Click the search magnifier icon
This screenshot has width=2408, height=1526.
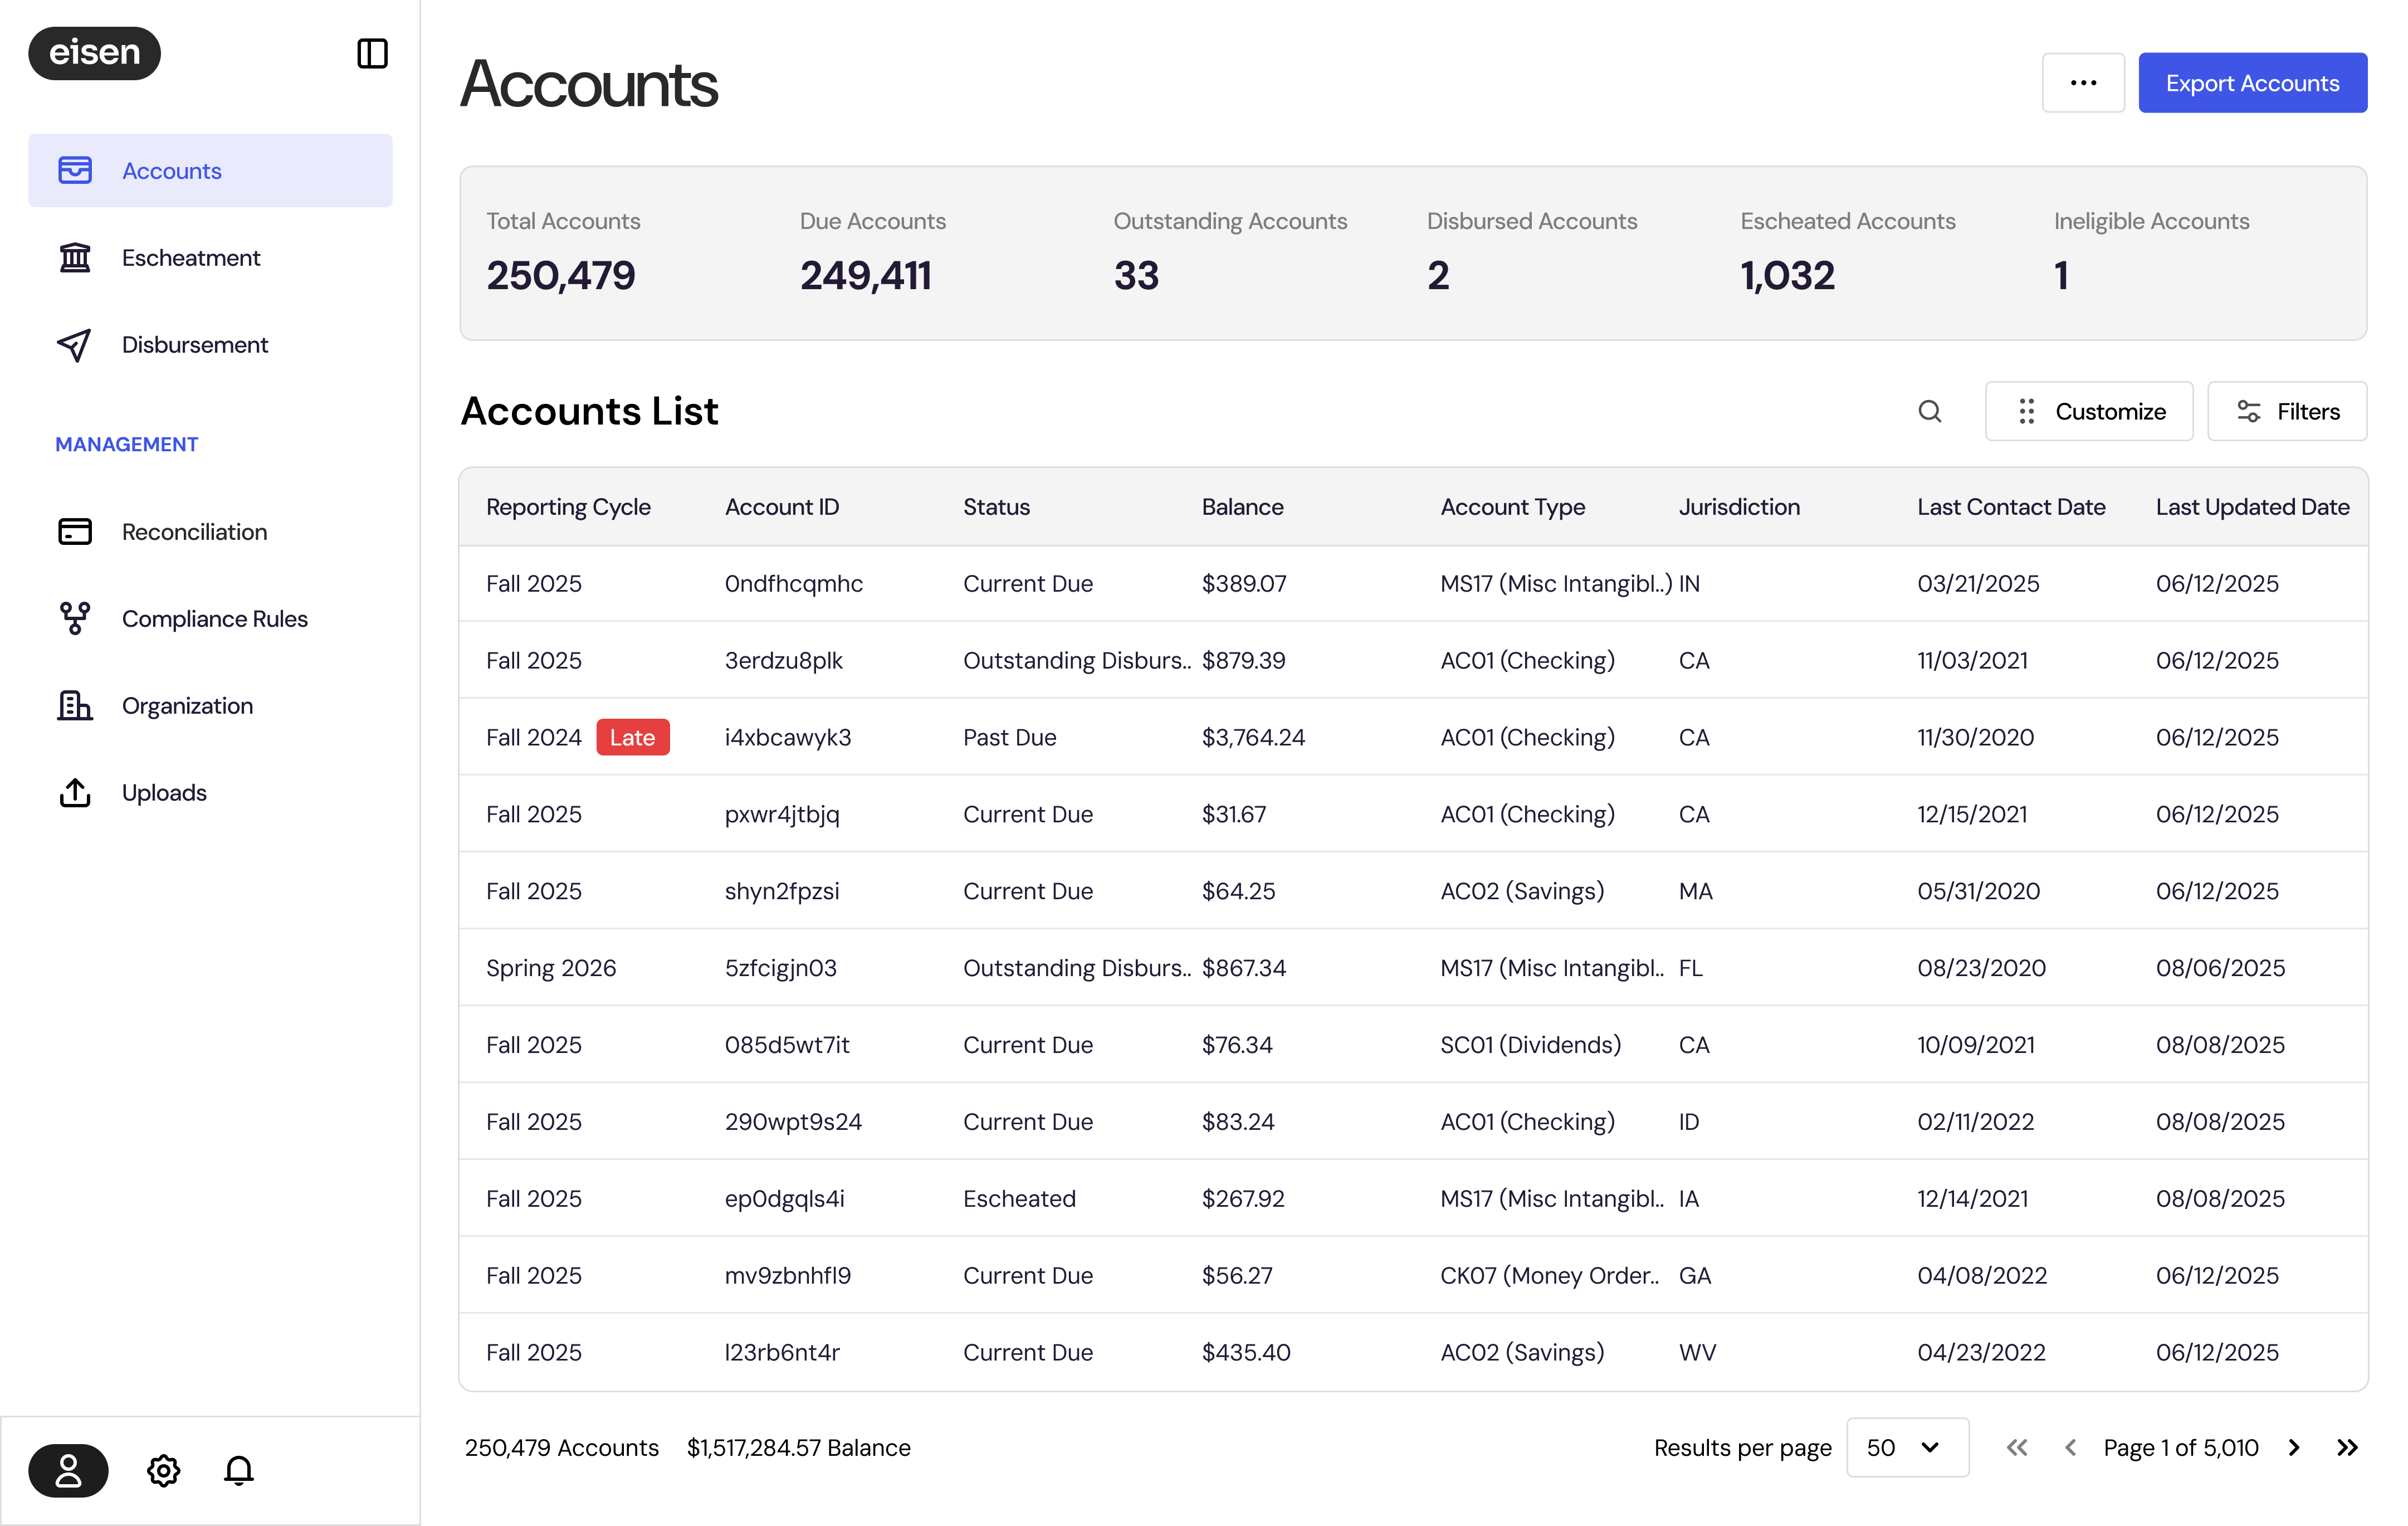click(1929, 411)
